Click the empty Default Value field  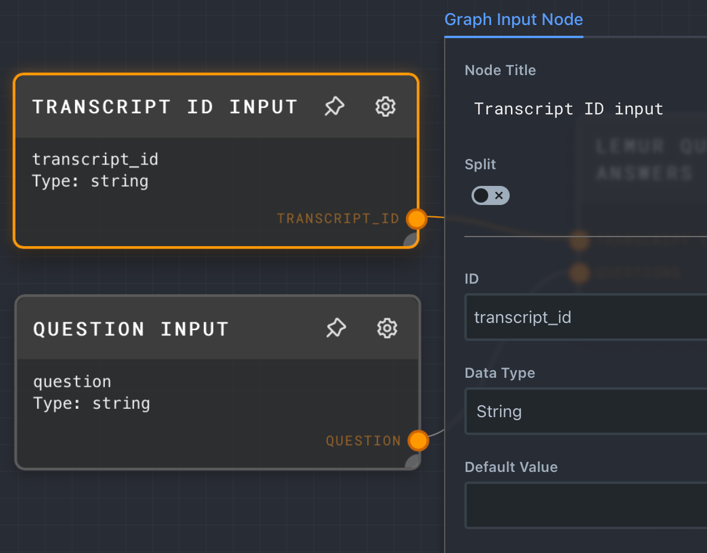[x=586, y=505]
